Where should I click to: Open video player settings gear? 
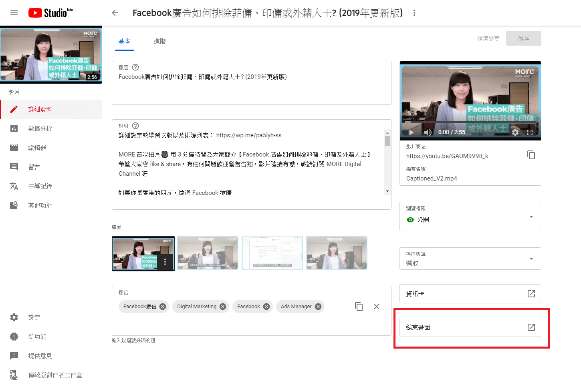click(515, 132)
